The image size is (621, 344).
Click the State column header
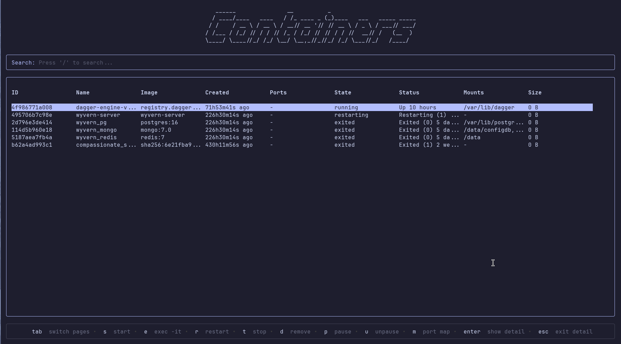click(343, 92)
